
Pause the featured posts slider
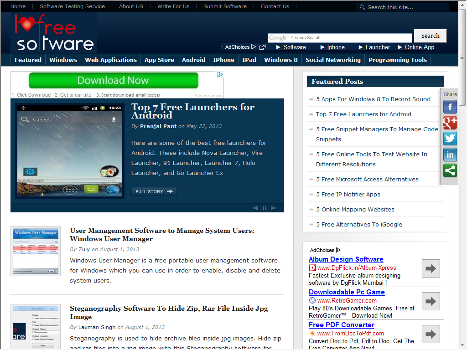pos(265,208)
